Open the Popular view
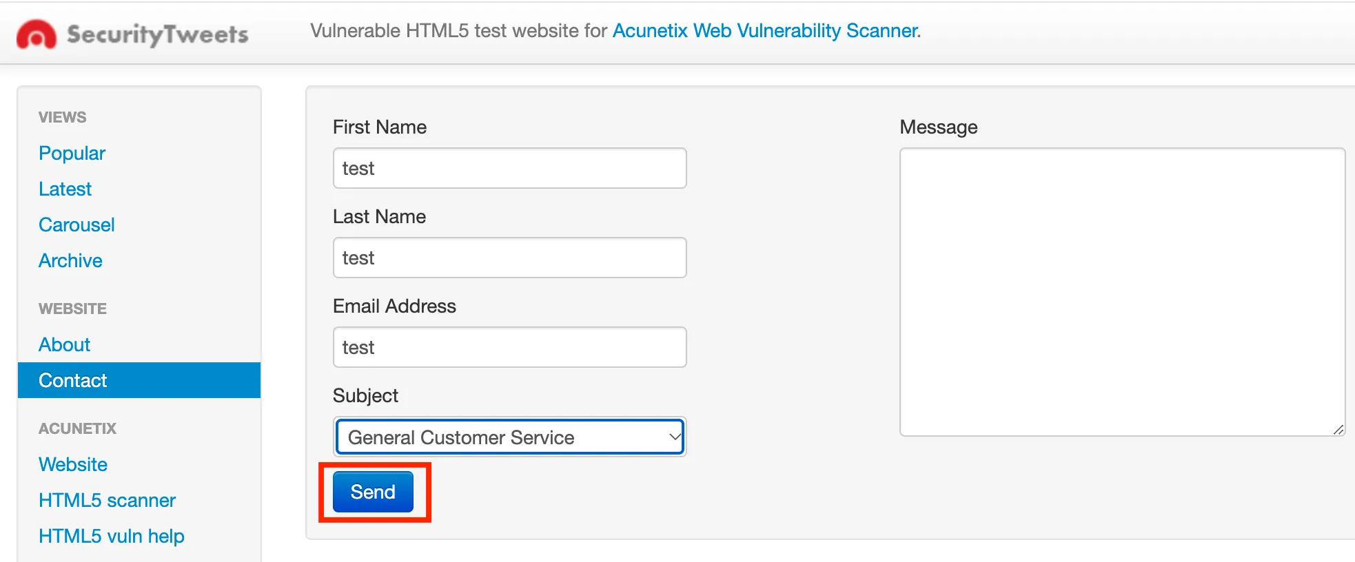 point(72,153)
